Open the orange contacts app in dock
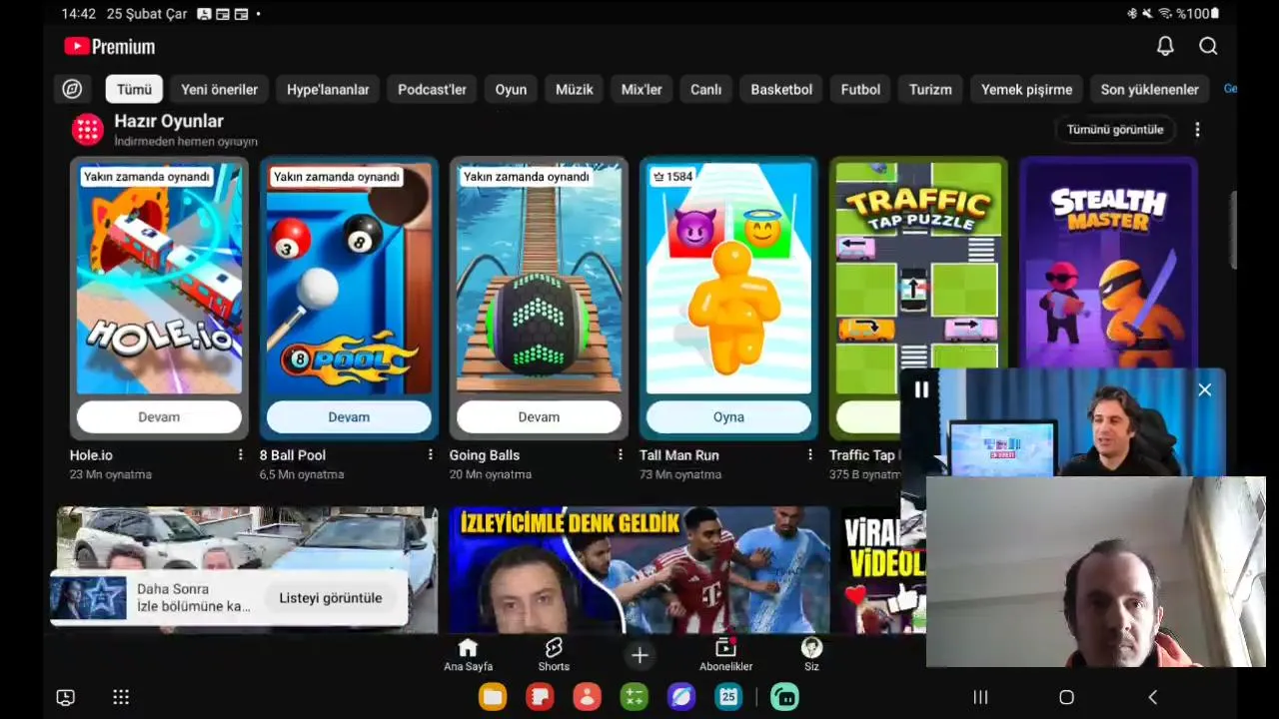The width and height of the screenshot is (1279, 719). (x=587, y=697)
